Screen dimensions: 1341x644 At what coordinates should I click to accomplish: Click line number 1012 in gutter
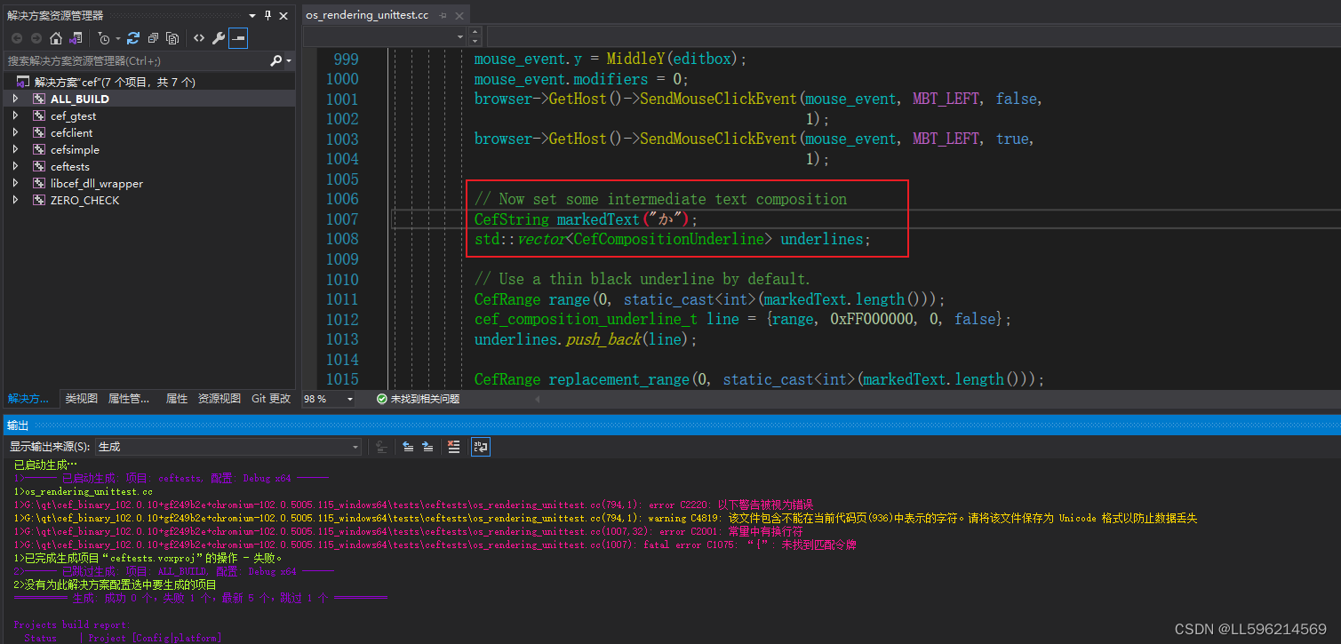pyautogui.click(x=342, y=319)
